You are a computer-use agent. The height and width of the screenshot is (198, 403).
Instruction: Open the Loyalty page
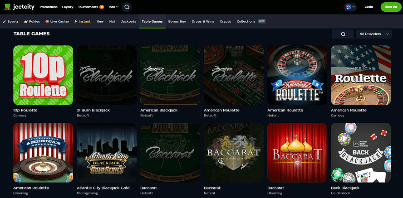click(68, 7)
